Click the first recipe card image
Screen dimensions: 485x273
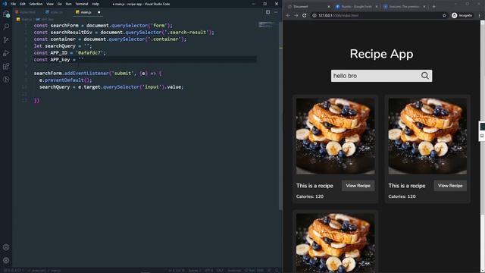[335, 136]
